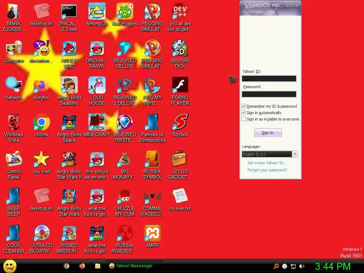364x273 pixels.
Task: Select the 2PACAL 2.3.exe icon
Action: [69, 17]
